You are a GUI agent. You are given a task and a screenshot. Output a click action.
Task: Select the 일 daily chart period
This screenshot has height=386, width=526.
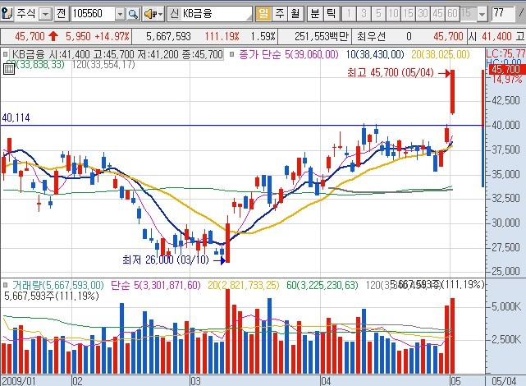coord(263,14)
